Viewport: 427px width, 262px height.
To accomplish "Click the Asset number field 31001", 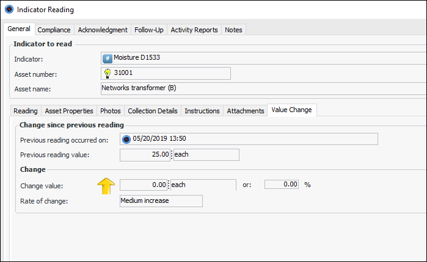I will point(166,73).
